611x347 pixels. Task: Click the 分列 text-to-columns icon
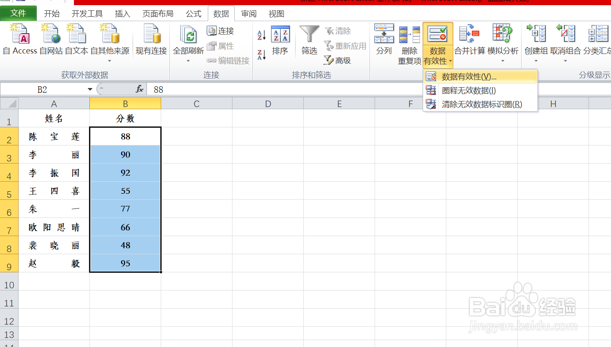(384, 33)
